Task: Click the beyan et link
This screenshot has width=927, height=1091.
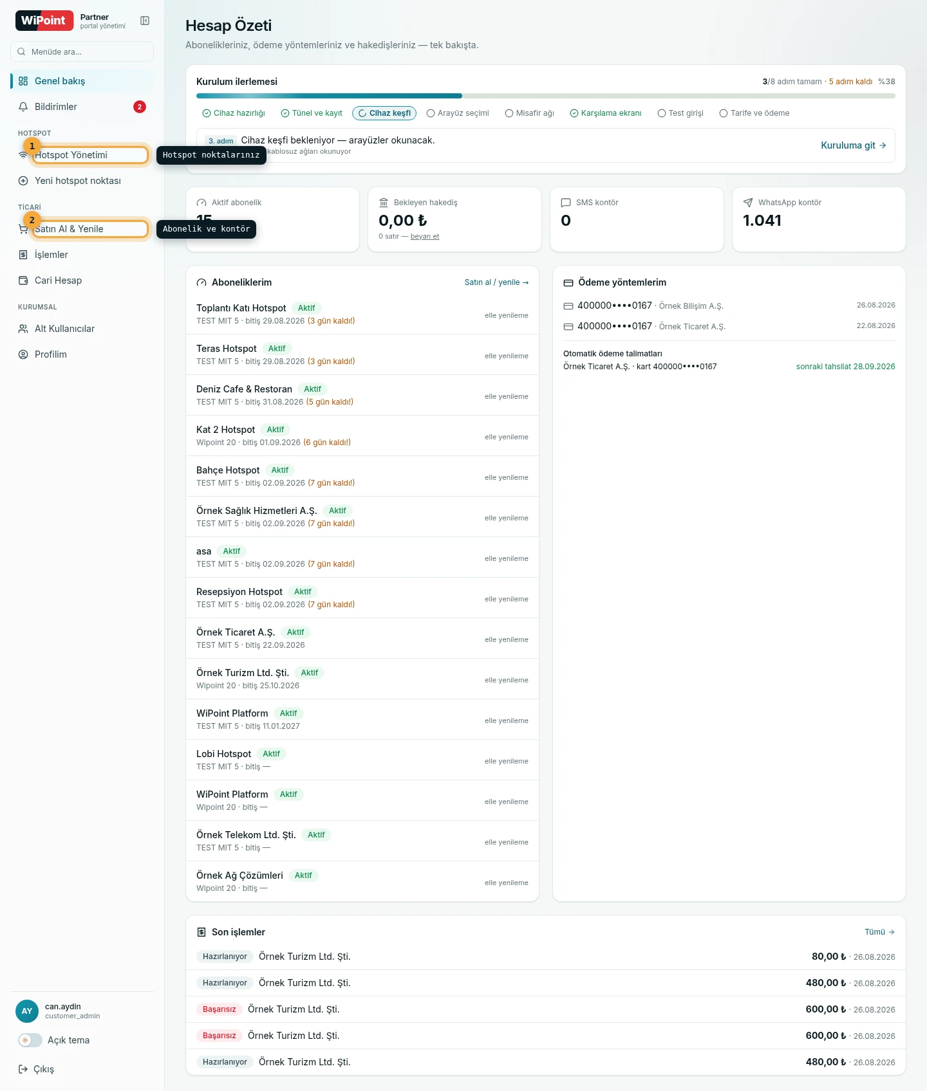Action: pos(425,237)
